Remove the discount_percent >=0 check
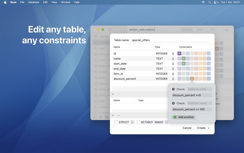 [x=173, y=89]
